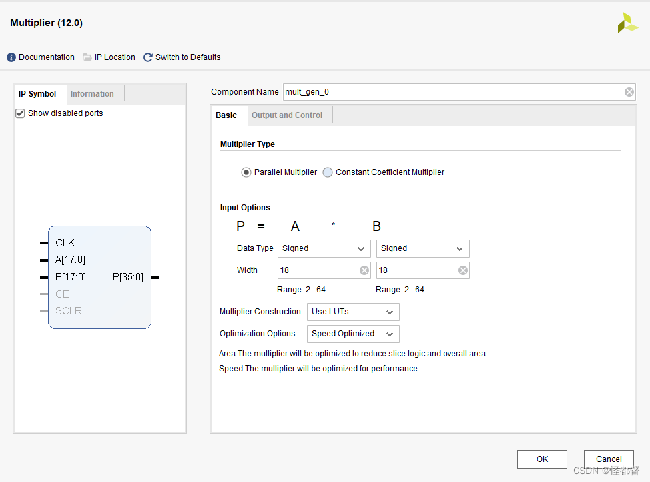Clear the A width value

pyautogui.click(x=364, y=270)
